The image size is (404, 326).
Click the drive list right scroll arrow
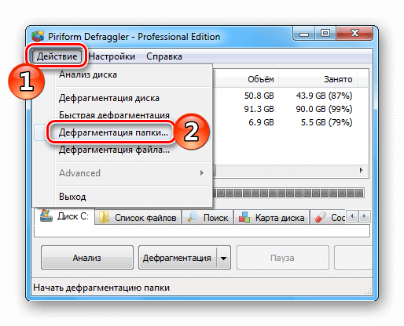coord(362,171)
